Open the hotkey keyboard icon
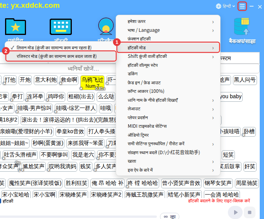264x219 pixels. pyautogui.click(x=61, y=26)
